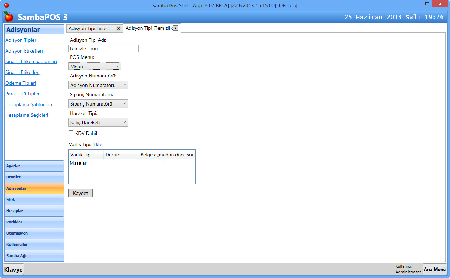Screen dimensions: 450x278
Task: Go to Ödeme Tipleri in sidebar
Action: coord(20,83)
